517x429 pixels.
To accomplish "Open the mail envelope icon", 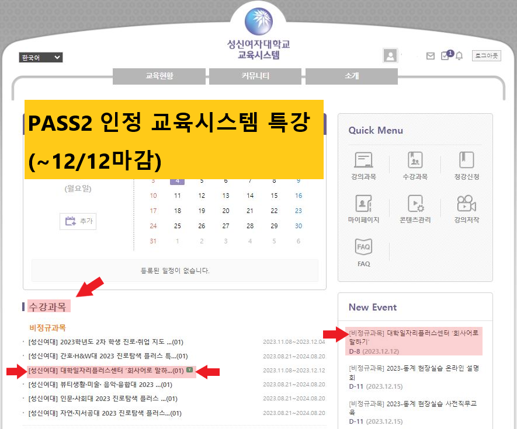I will pos(431,56).
